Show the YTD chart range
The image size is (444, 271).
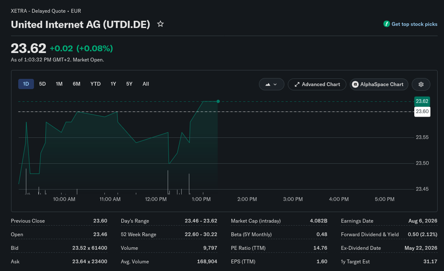[96, 84]
